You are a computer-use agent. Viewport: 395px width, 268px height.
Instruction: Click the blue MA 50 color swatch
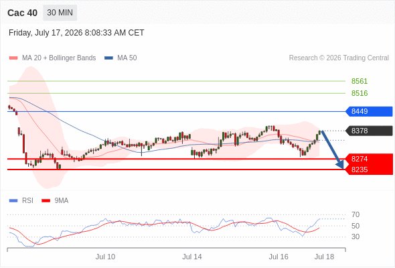(x=108, y=58)
